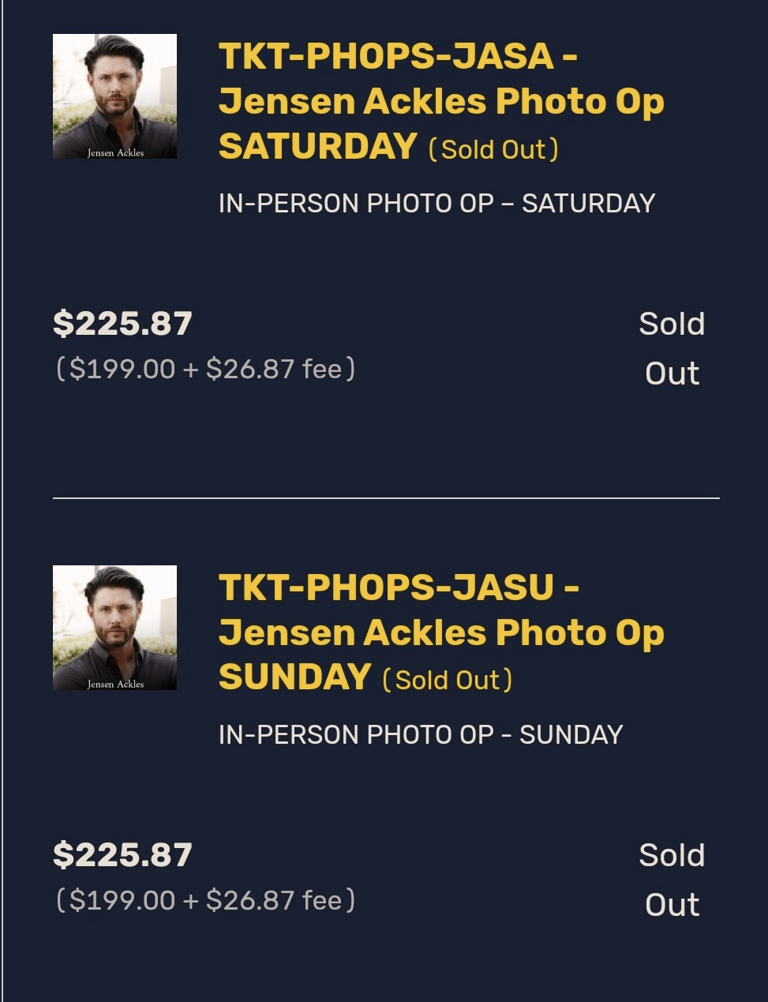Click the IN-PERSON PHOTO OP - SUNDAY description

[421, 735]
